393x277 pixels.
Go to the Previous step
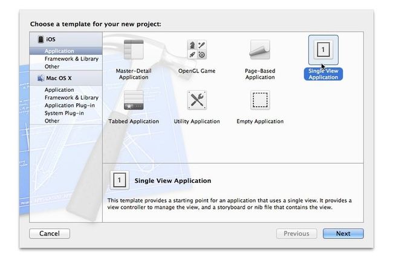tap(296, 234)
